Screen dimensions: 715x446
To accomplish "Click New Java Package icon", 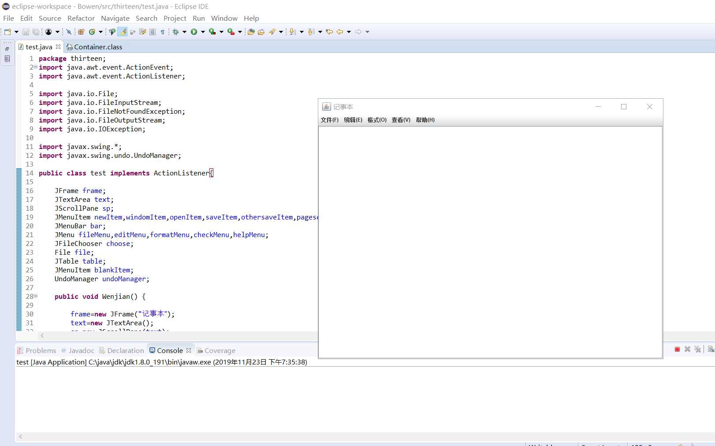I will [81, 32].
